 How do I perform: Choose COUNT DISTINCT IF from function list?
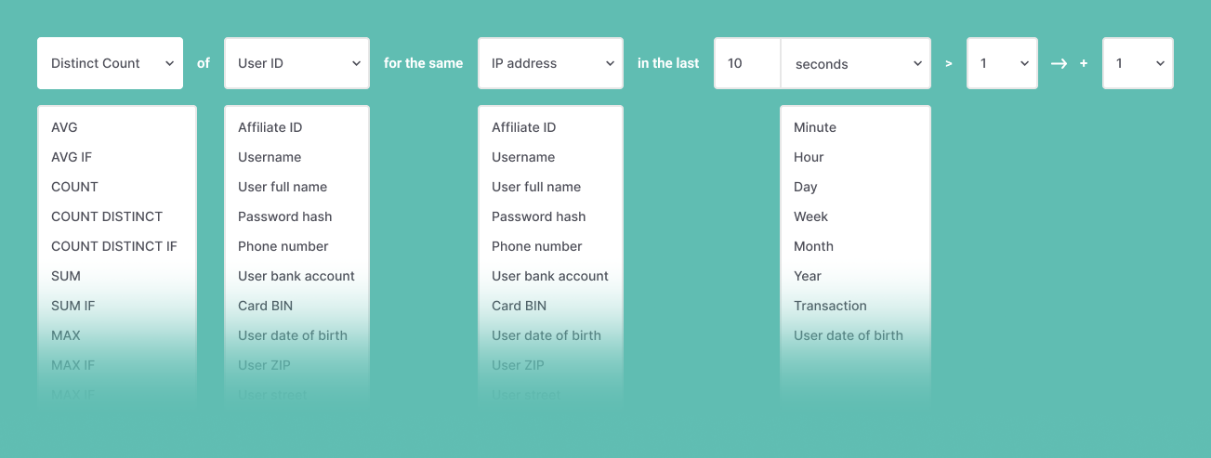[114, 246]
